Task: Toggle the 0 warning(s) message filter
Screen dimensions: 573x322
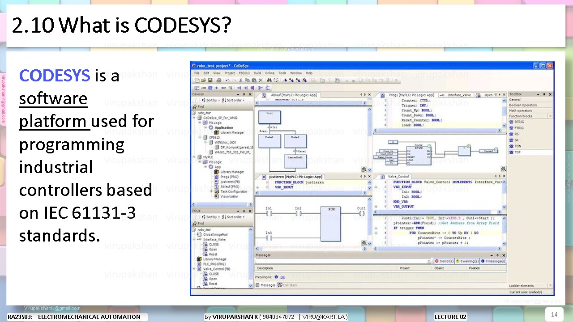Action: tap(467, 261)
